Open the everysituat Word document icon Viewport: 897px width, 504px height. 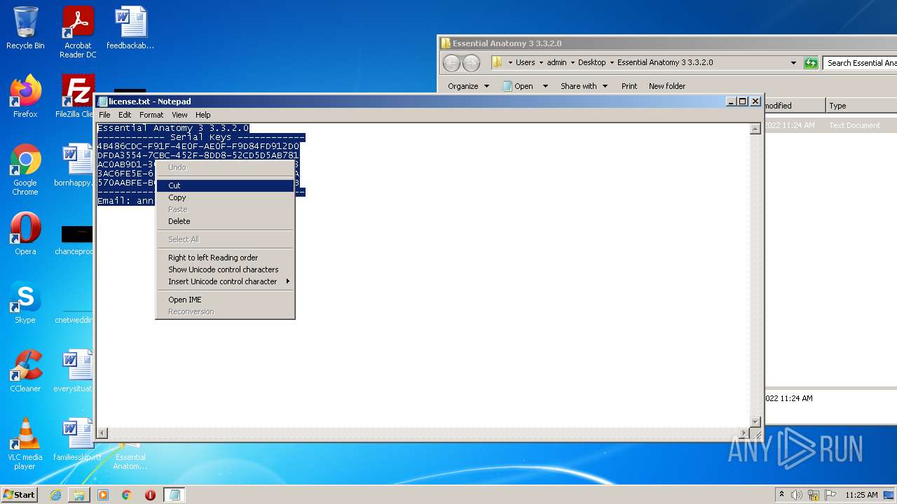[74, 371]
